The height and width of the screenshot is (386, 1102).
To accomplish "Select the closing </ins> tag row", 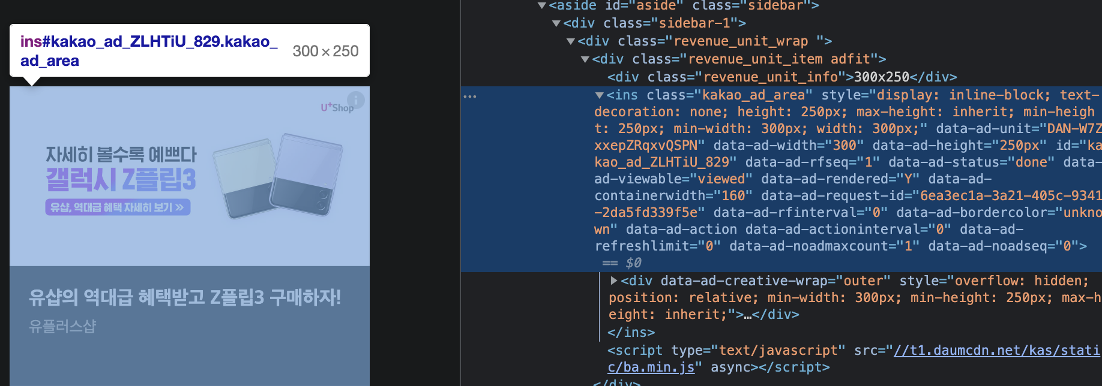I will click(631, 332).
